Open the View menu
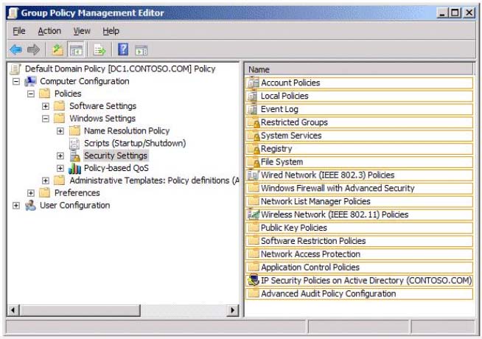482x339 pixels. pyautogui.click(x=82, y=31)
